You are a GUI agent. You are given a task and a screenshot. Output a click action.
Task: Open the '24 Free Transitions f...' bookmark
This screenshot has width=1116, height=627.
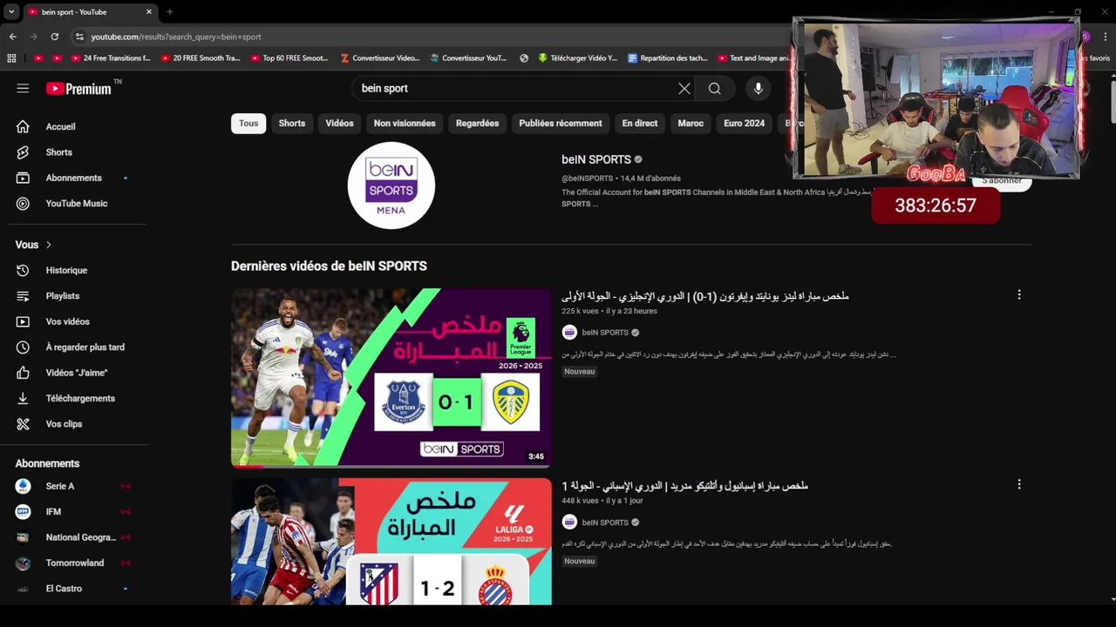111,58
